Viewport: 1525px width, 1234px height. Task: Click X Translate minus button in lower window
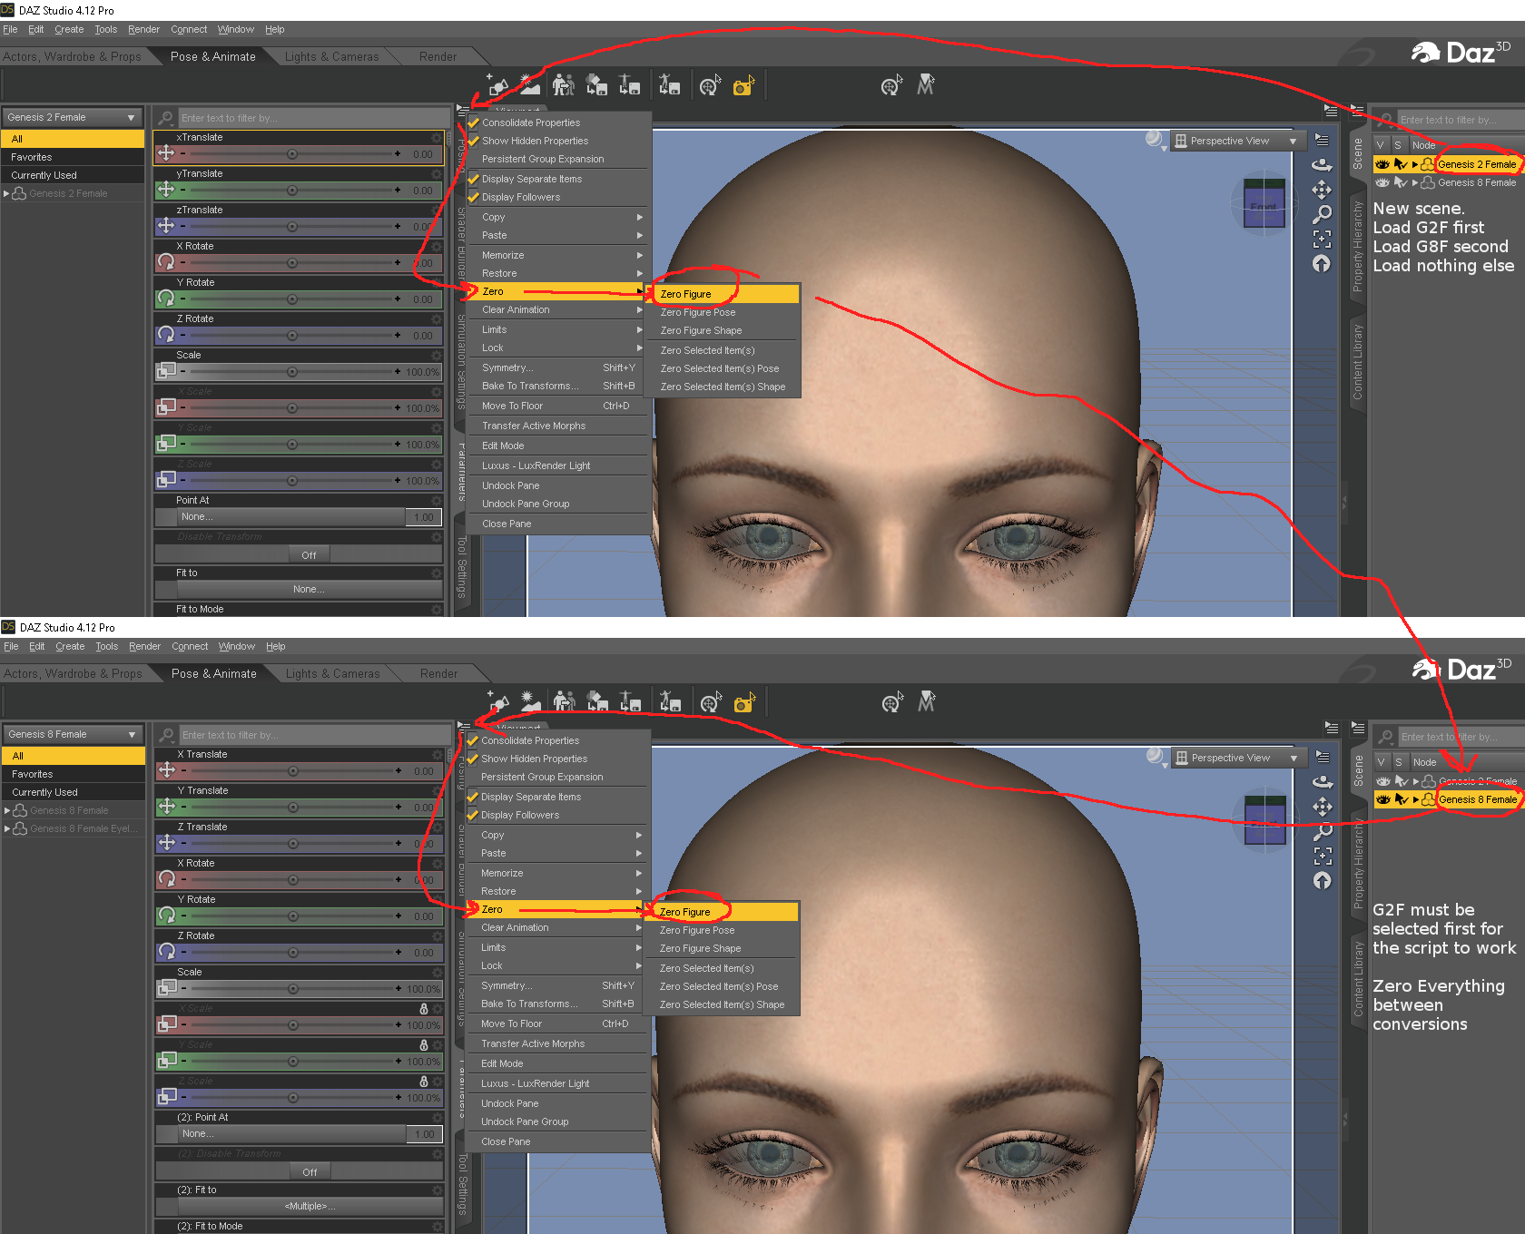[x=183, y=771]
